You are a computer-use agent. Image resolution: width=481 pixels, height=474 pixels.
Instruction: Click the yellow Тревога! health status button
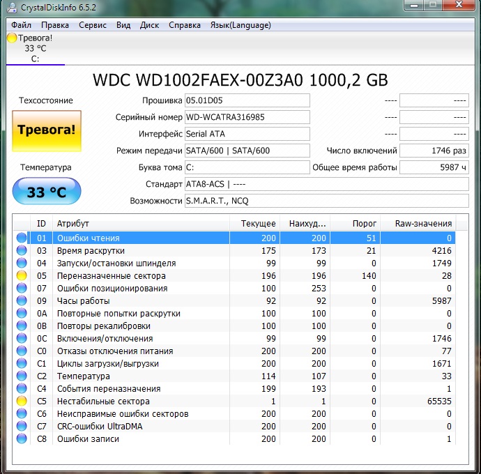tap(47, 130)
